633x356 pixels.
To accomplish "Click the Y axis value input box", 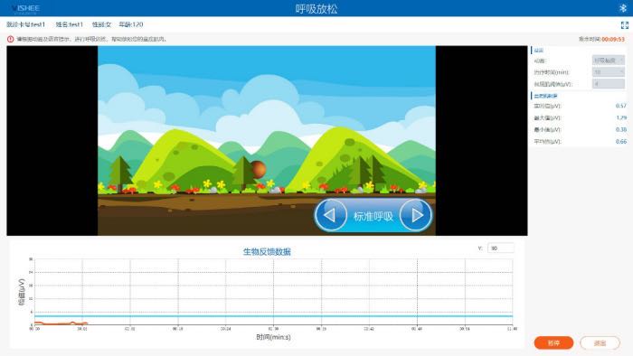I will 501,248.
